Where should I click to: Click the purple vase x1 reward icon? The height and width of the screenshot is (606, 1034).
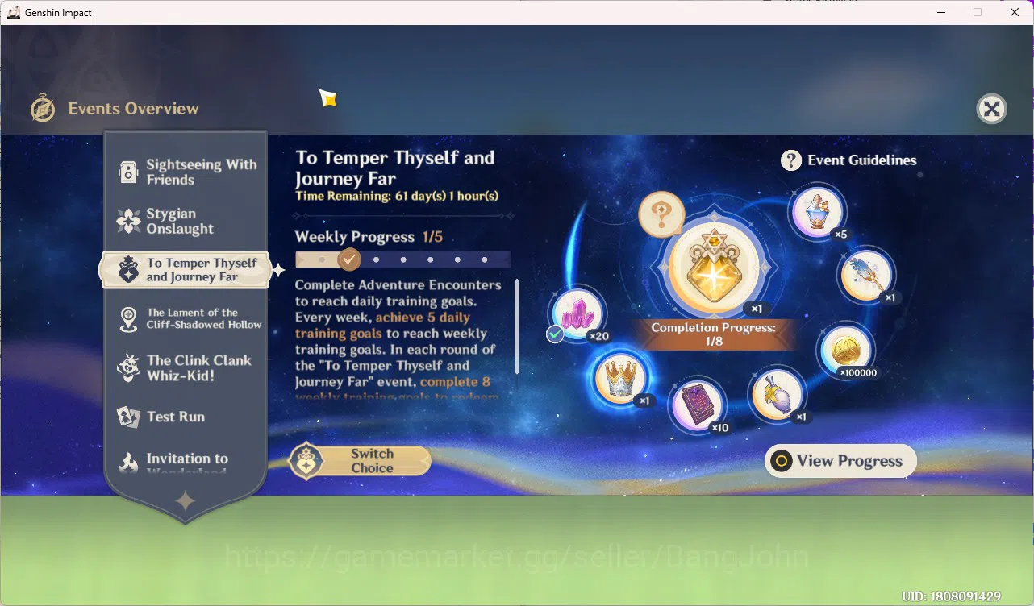pos(778,394)
